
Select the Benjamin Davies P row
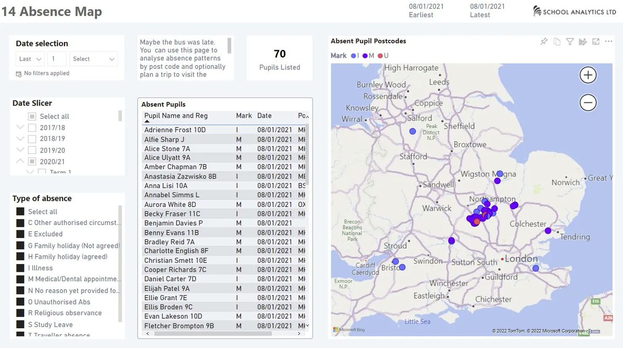tap(223, 223)
